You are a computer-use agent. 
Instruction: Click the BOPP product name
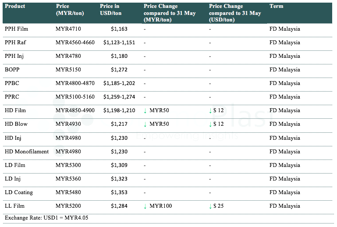tap(12, 70)
